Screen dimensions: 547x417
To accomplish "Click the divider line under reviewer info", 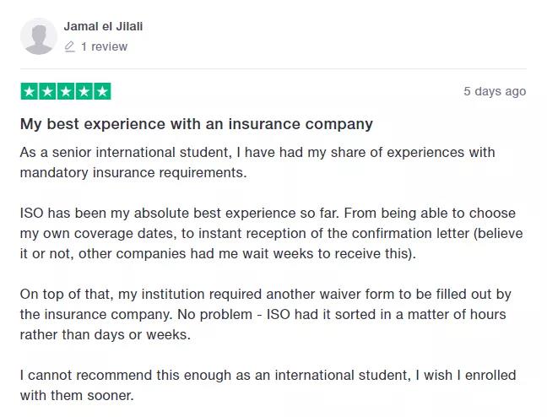I will 273,68.
